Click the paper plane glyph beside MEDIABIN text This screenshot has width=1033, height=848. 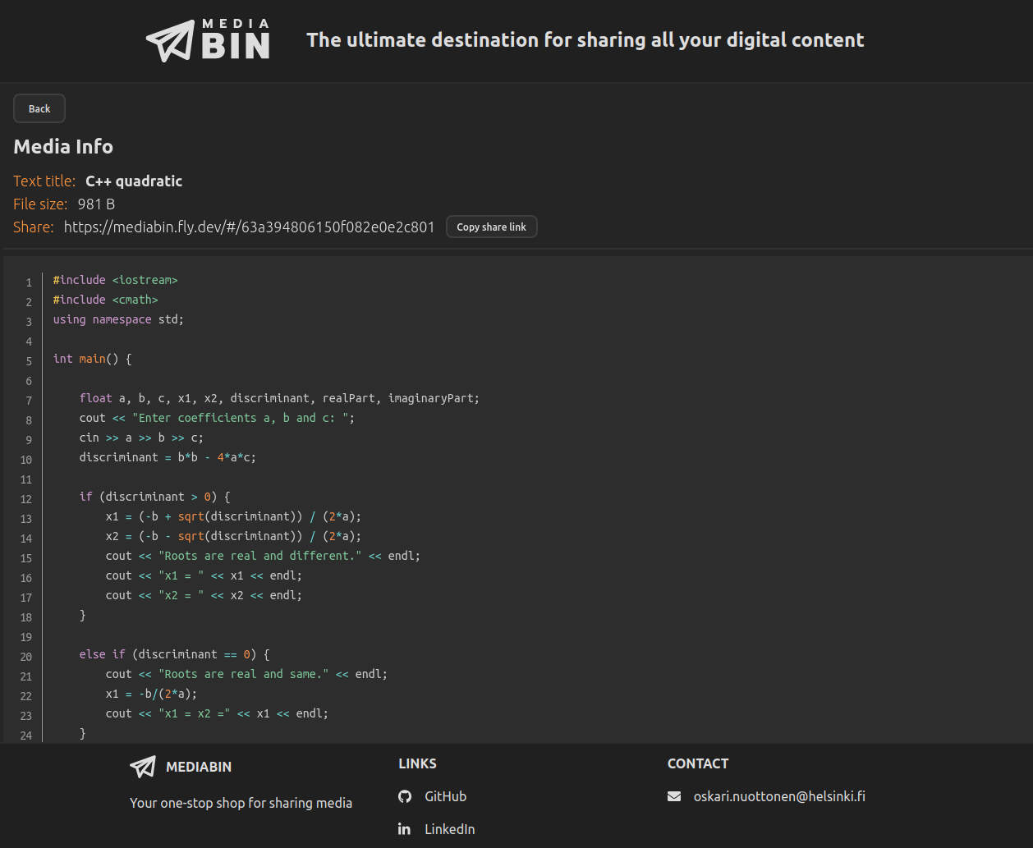pyautogui.click(x=142, y=767)
